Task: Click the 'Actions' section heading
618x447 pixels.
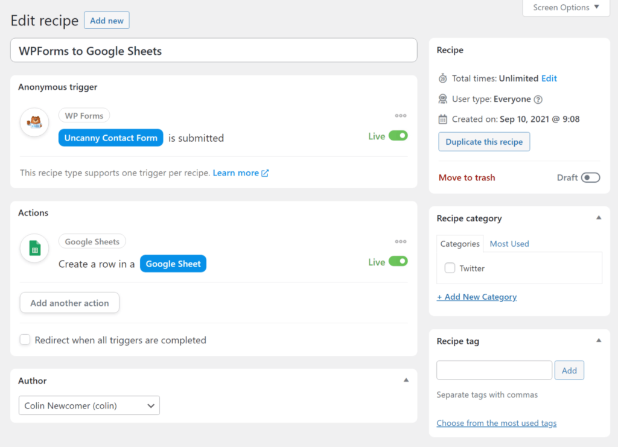Action: 33,213
